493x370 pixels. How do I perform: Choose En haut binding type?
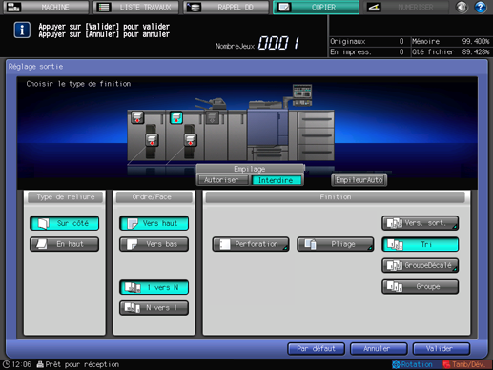tap(65, 244)
